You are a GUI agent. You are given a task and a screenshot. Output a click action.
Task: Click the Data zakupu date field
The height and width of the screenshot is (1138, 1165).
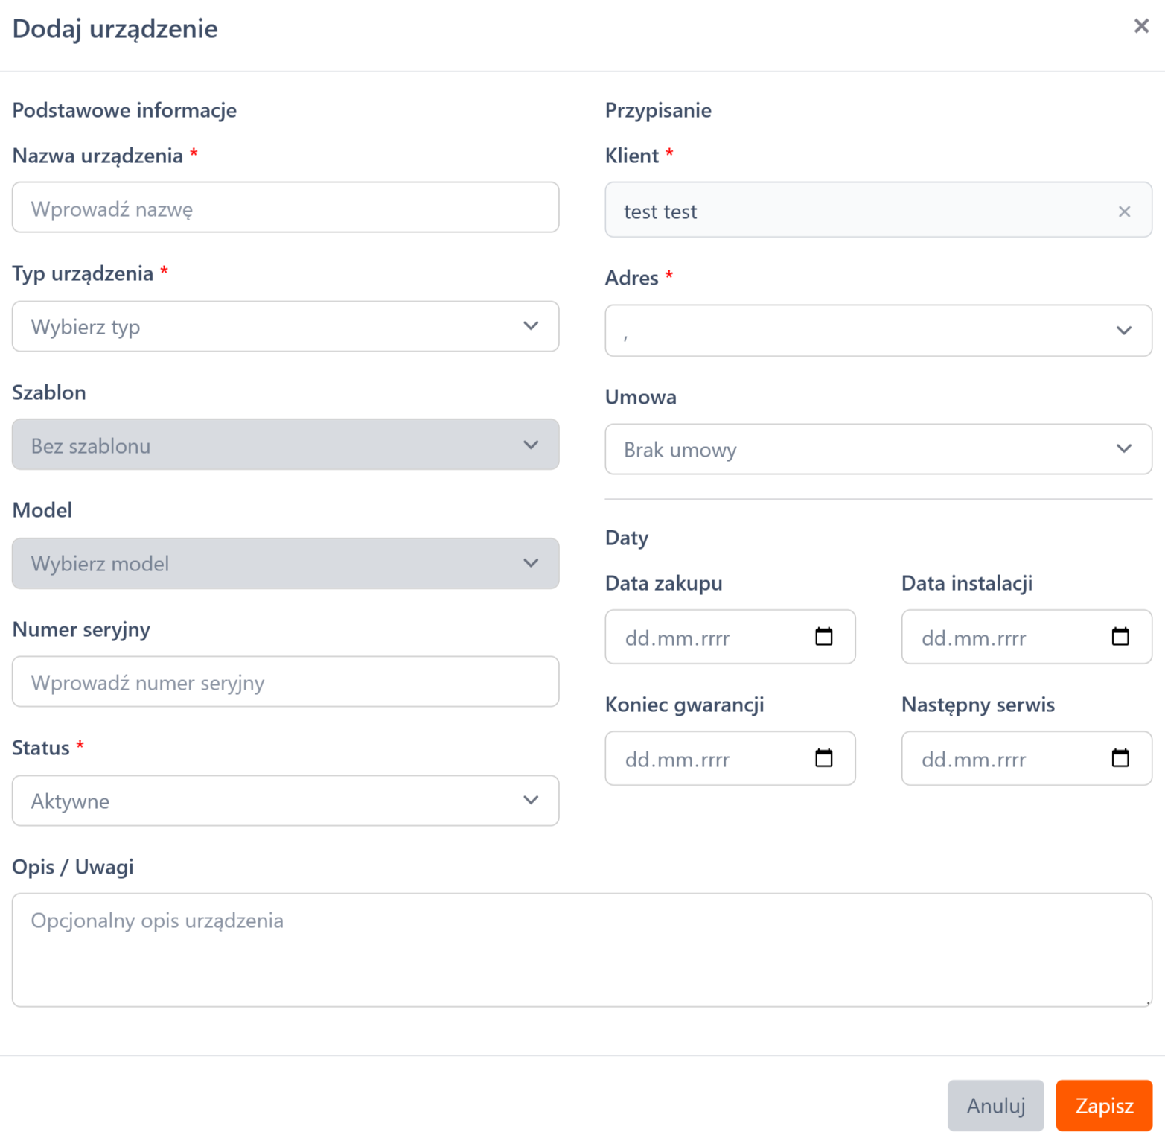pyautogui.click(x=730, y=637)
